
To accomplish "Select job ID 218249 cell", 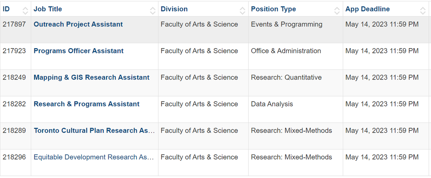I will coord(14,78).
